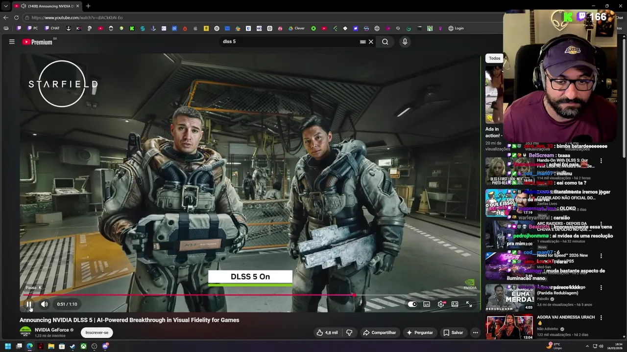The image size is (627, 352).
Task: Open the on-screen keyboard icon in search
Action: 362,42
